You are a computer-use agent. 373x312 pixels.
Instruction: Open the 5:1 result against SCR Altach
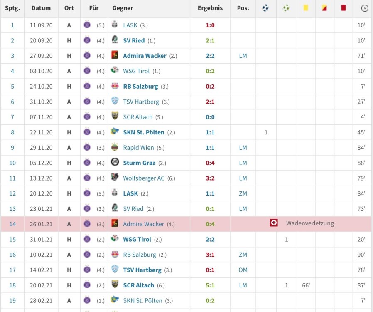point(210,285)
